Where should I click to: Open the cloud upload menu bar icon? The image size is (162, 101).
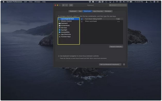(100, 2)
